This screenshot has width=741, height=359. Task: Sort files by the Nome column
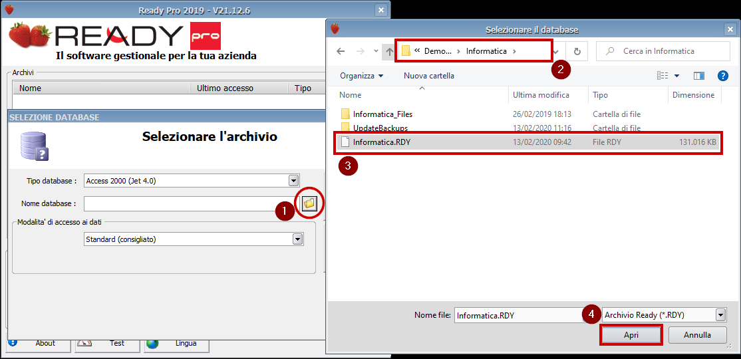[350, 95]
